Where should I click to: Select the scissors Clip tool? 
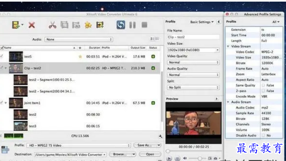pyautogui.click(x=52, y=25)
